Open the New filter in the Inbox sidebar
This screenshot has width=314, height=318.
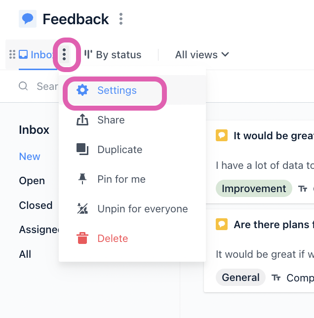point(30,157)
